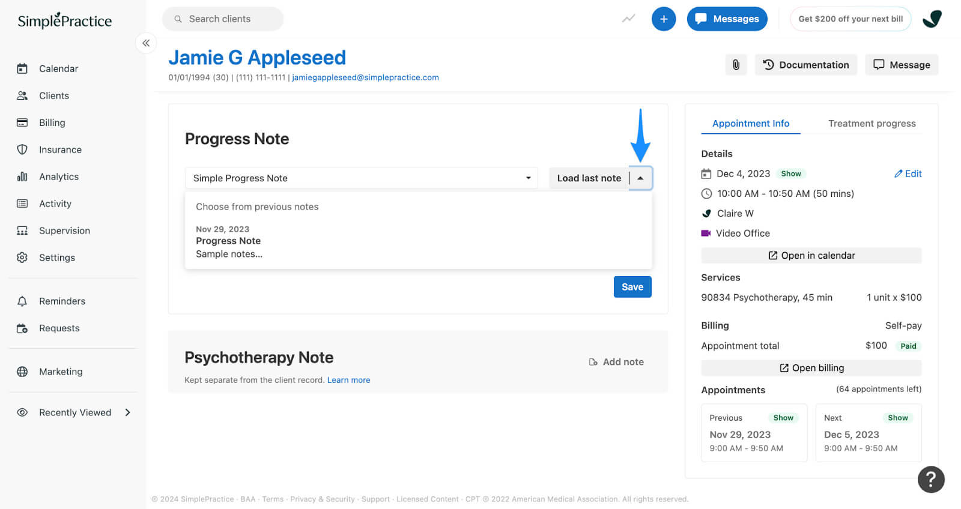961x509 pixels.
Task: Open Analytics bar chart icon
Action: (x=22, y=176)
